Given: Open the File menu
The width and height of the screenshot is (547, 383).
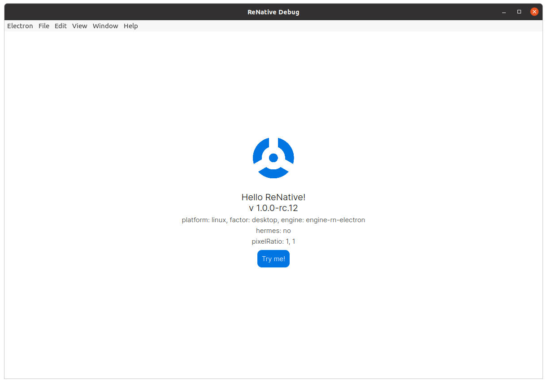Looking at the screenshot, I should (x=44, y=26).
